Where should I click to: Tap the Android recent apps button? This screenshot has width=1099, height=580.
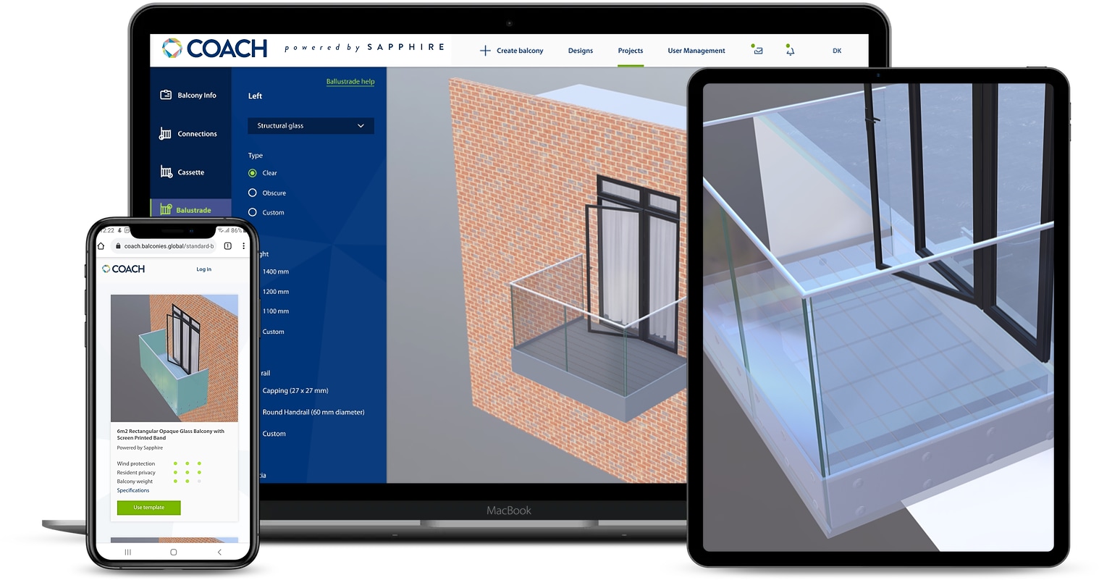(x=128, y=552)
